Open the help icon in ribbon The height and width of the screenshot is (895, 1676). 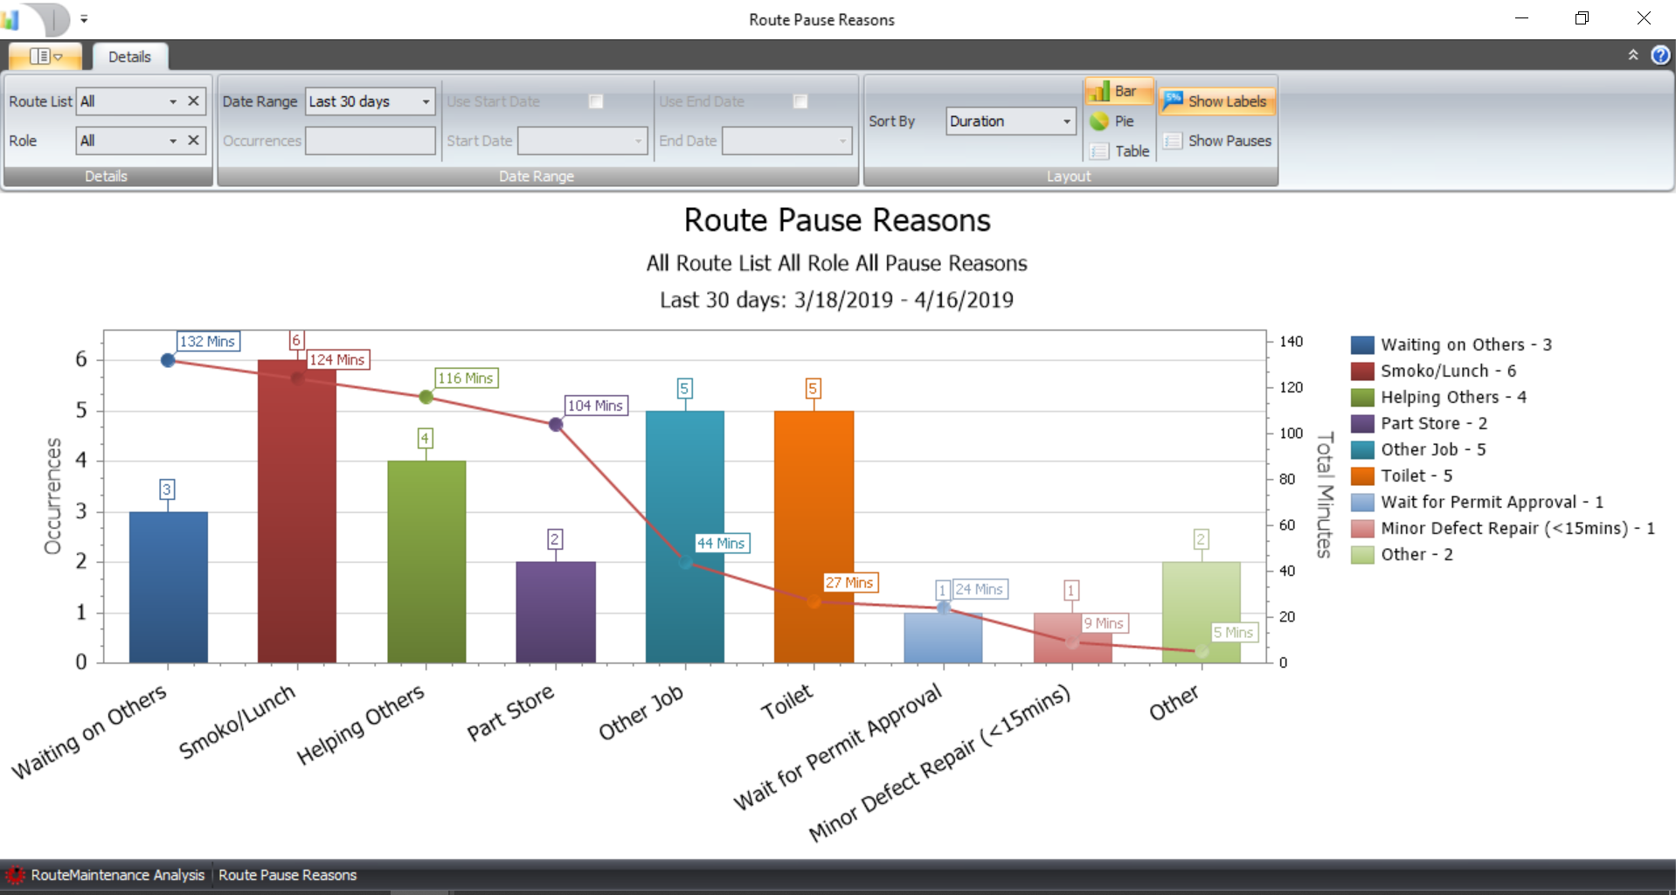coord(1660,55)
